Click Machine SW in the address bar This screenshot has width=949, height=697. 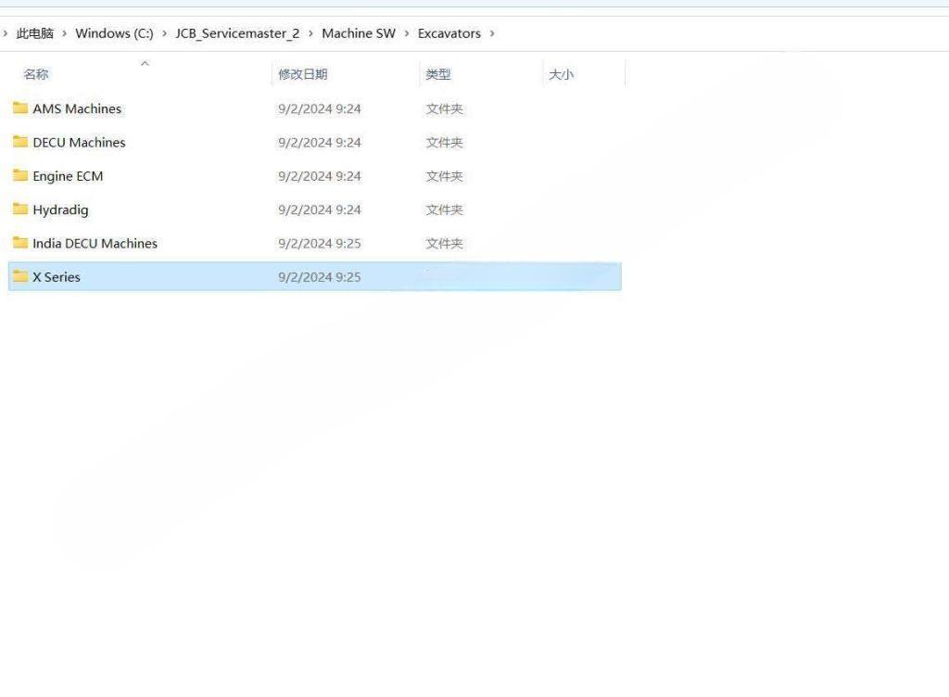[359, 32]
